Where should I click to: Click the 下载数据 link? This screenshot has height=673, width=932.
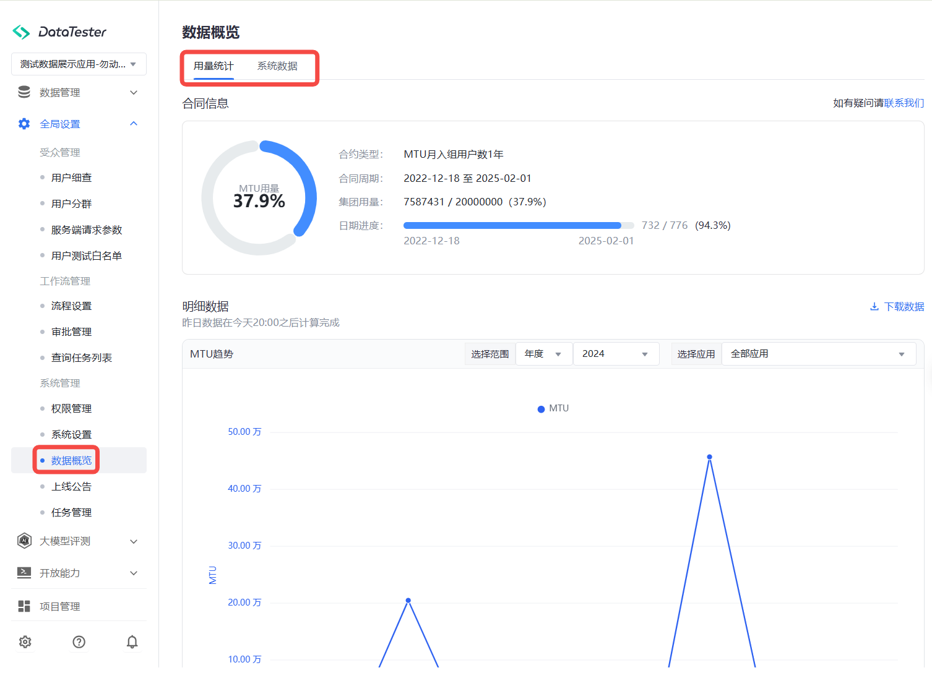904,306
